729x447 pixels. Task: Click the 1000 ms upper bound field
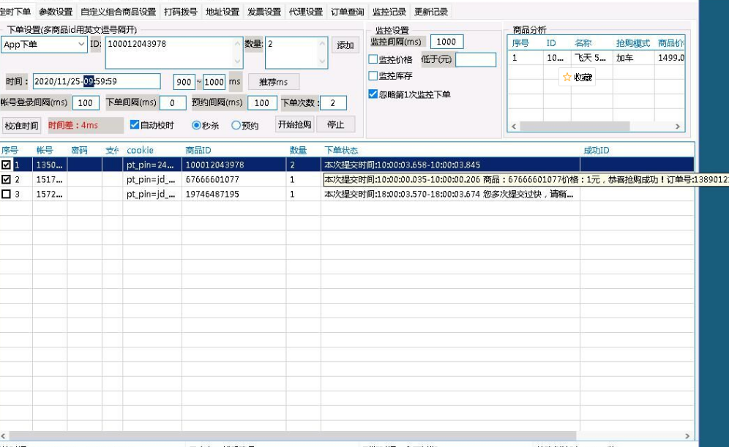tap(214, 82)
